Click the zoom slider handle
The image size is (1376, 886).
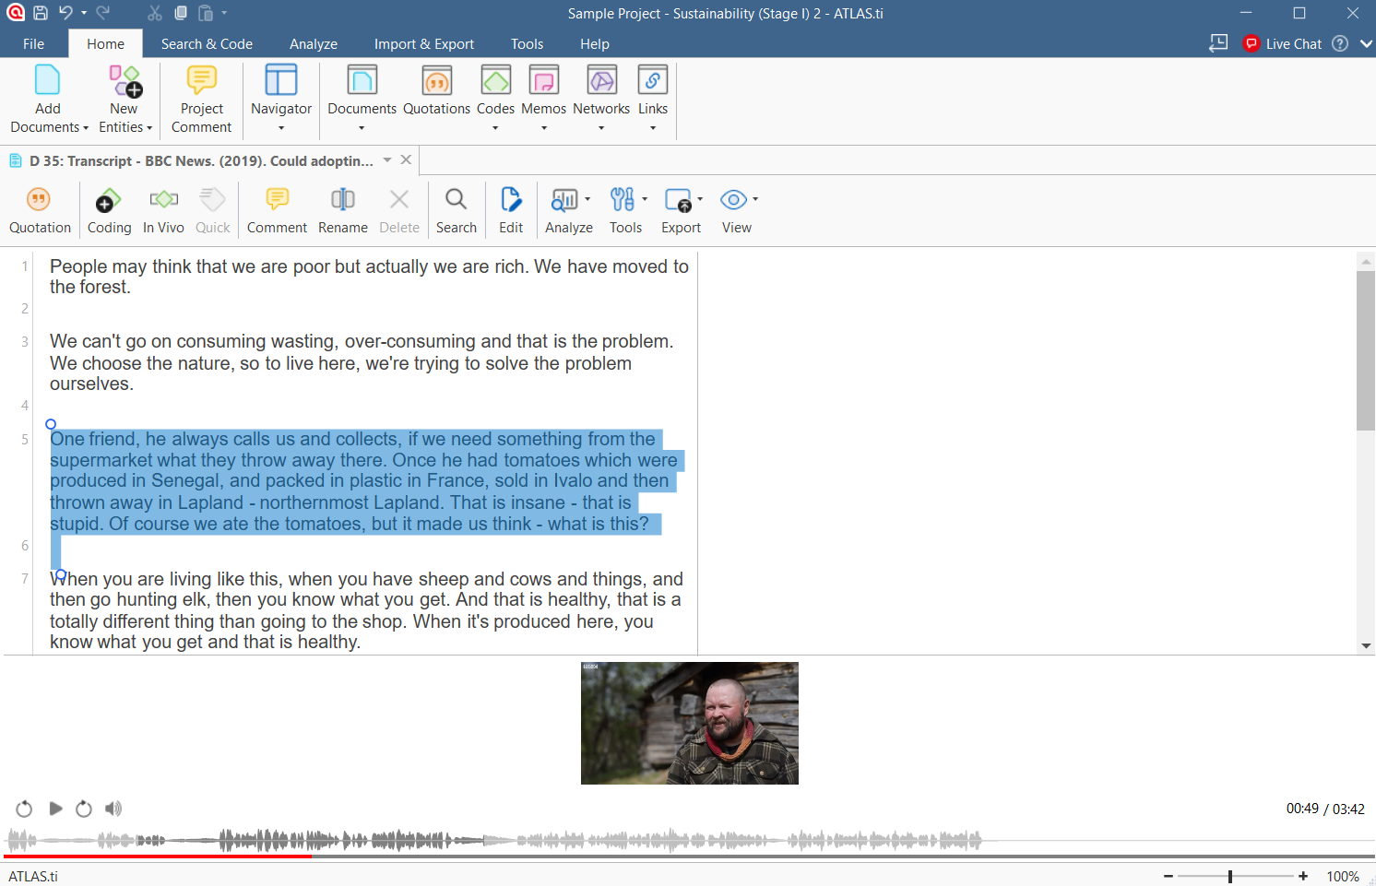pyautogui.click(x=1230, y=876)
